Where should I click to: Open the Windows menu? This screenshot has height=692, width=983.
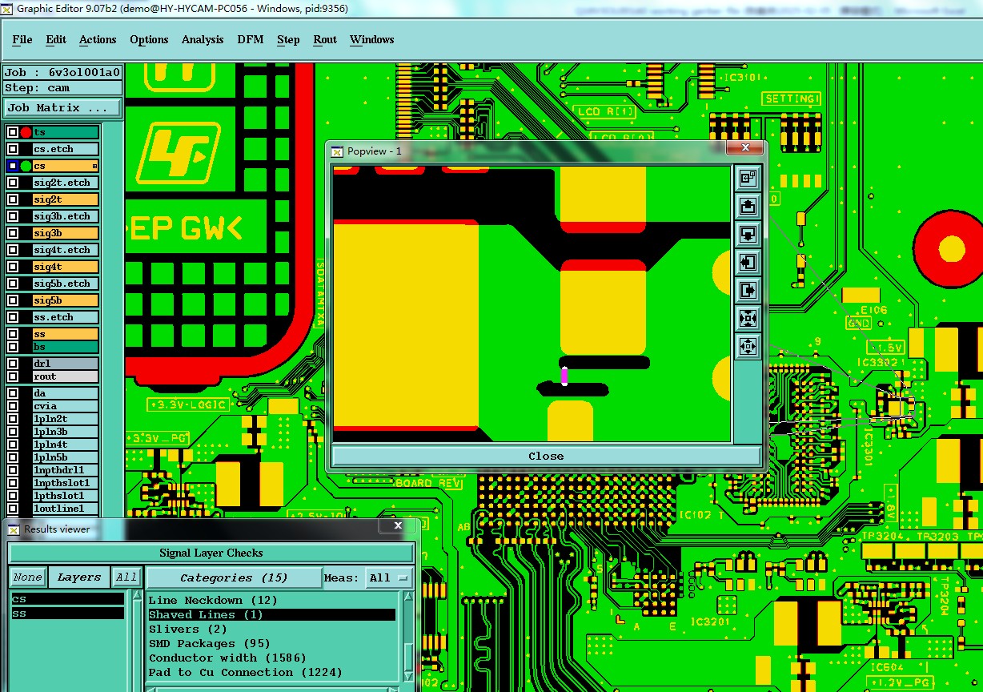point(372,39)
